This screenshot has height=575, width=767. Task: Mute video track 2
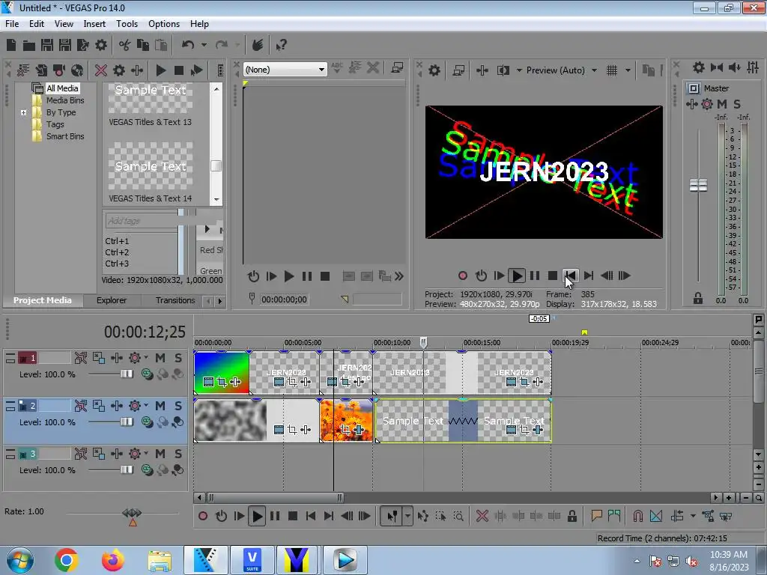(160, 406)
